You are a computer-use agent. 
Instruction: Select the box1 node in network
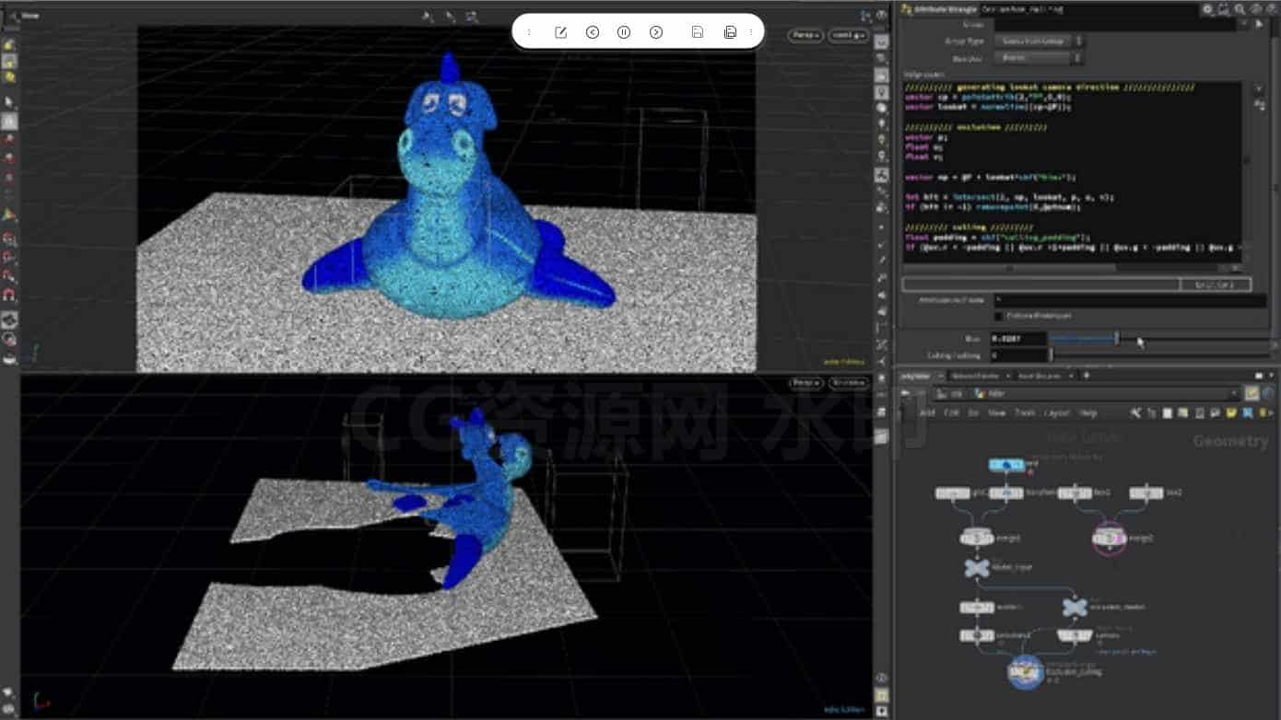[x=1075, y=494]
